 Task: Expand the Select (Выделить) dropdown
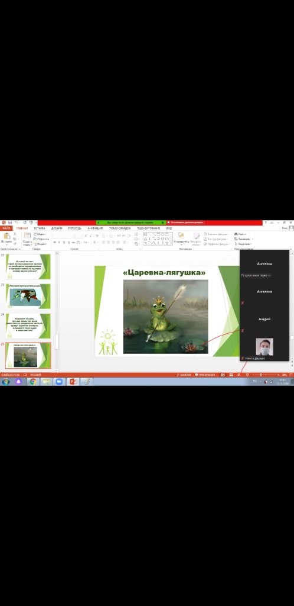[x=243, y=244]
